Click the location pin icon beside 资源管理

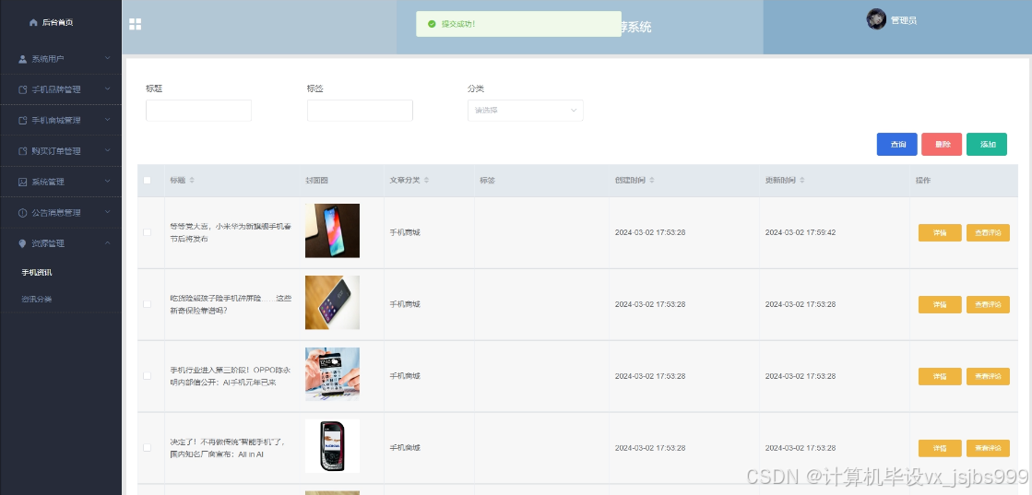click(22, 243)
